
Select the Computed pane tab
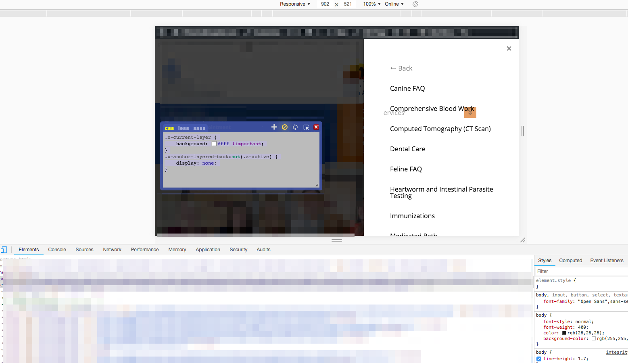tap(570, 261)
